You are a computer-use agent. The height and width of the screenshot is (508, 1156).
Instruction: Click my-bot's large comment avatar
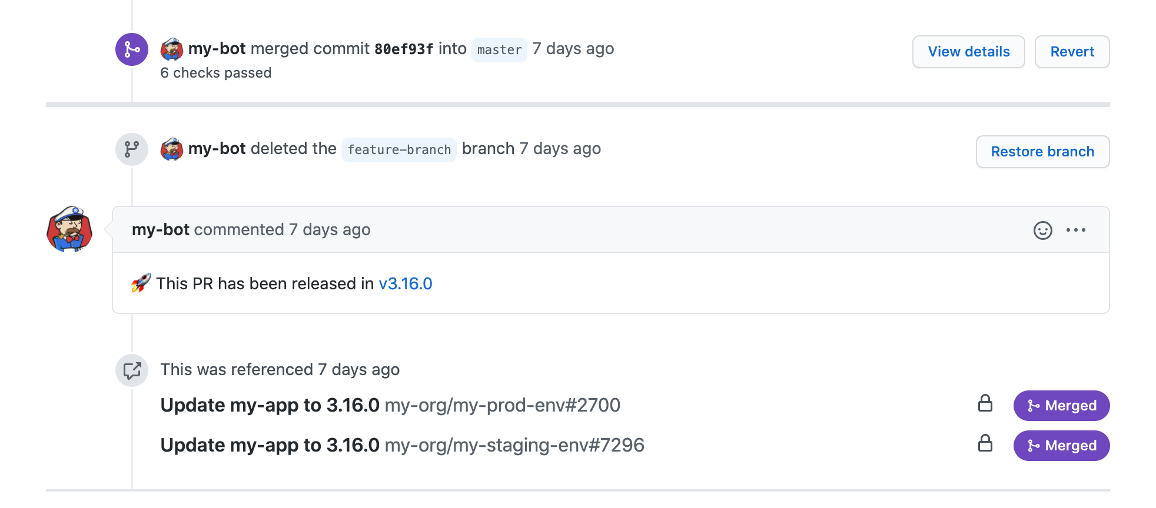tap(69, 229)
